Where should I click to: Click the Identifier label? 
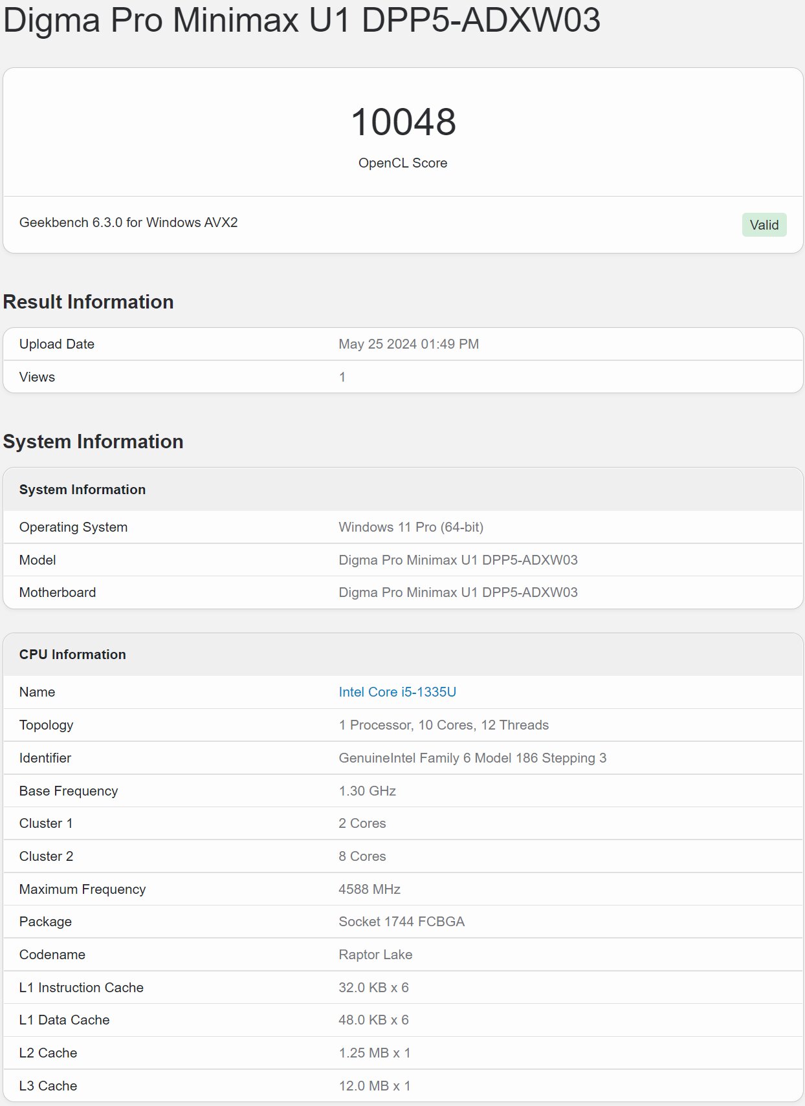point(45,758)
